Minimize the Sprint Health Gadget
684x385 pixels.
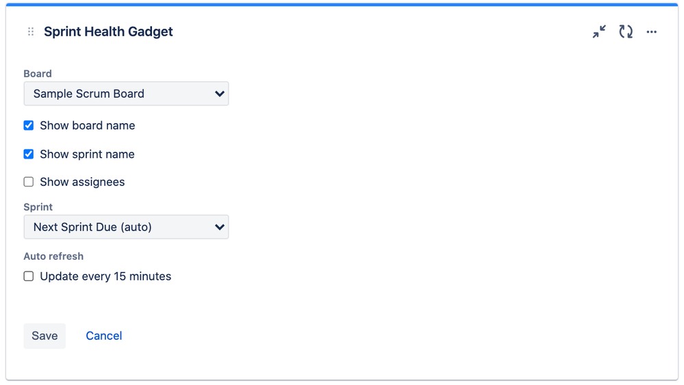pyautogui.click(x=599, y=31)
